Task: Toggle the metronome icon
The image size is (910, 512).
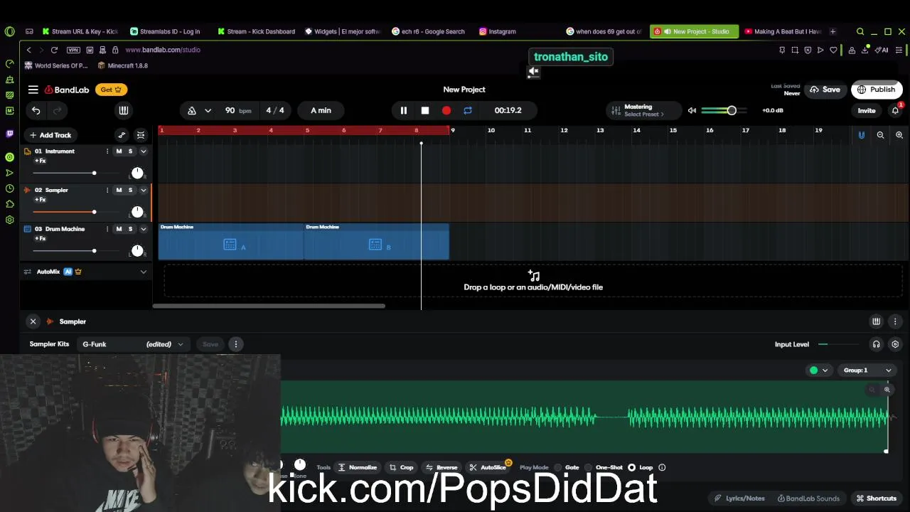Action: tap(192, 110)
